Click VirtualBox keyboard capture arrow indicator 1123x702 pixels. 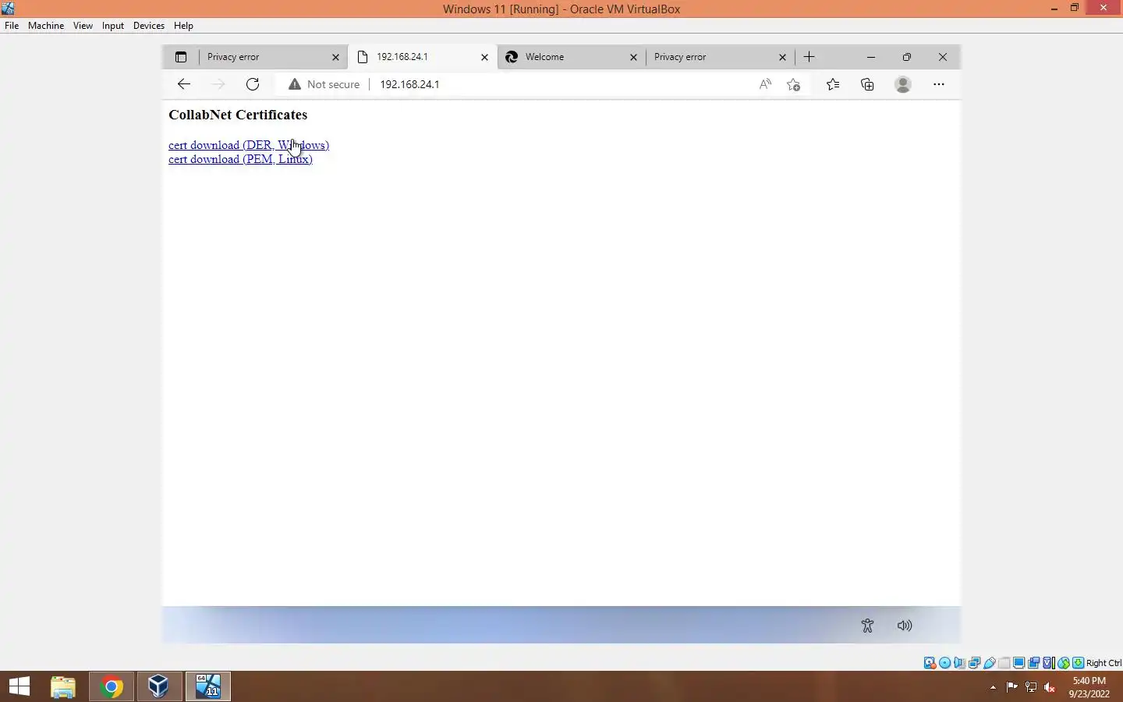pos(1078,663)
